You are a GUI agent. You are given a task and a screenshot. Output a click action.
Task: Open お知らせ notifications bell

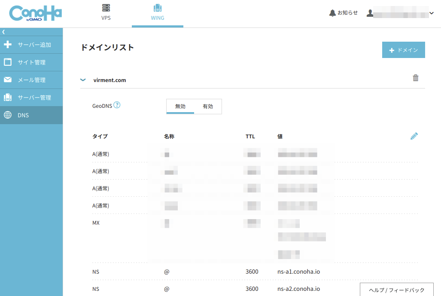343,12
